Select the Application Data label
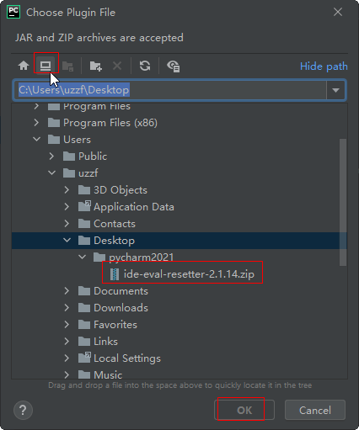The image size is (359, 430). 134,207
